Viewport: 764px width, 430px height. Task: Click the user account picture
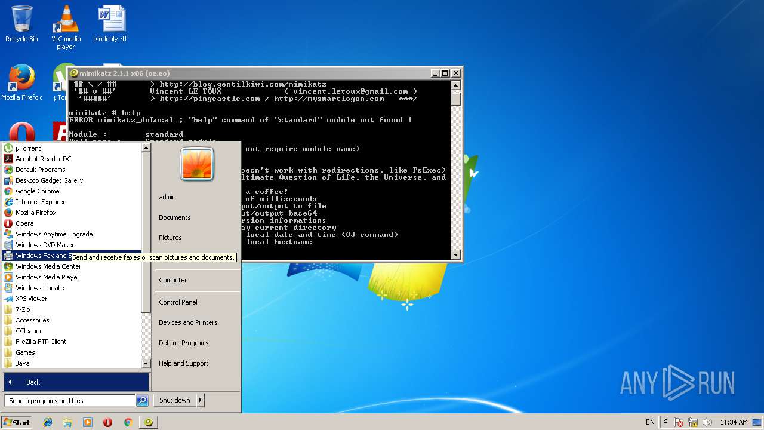click(197, 164)
